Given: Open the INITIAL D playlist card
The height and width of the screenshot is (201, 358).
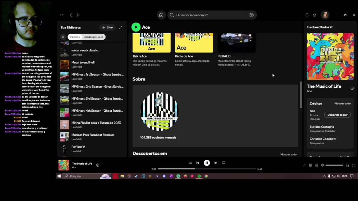Looking at the screenshot, I should (x=237, y=50).
